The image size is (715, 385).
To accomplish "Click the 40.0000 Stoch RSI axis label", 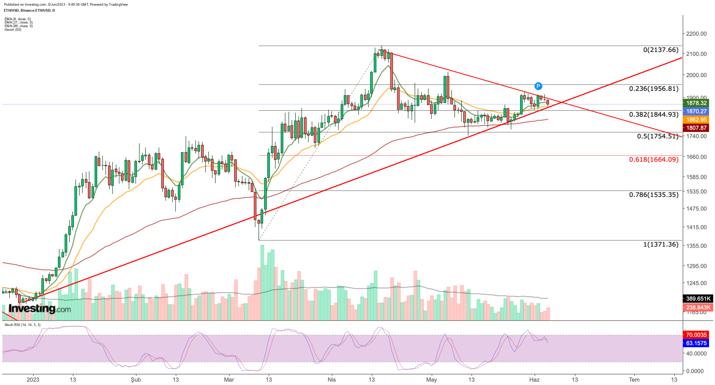I will (x=696, y=353).
